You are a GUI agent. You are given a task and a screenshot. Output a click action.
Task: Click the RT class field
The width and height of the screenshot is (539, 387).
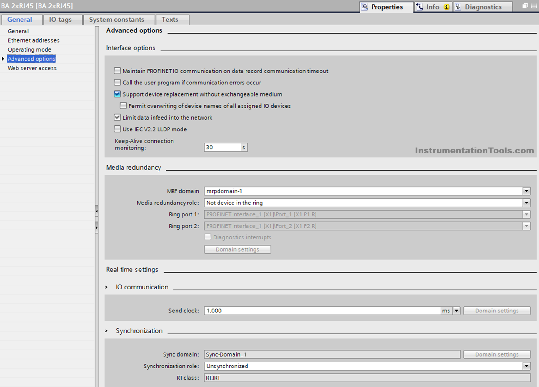pos(367,378)
